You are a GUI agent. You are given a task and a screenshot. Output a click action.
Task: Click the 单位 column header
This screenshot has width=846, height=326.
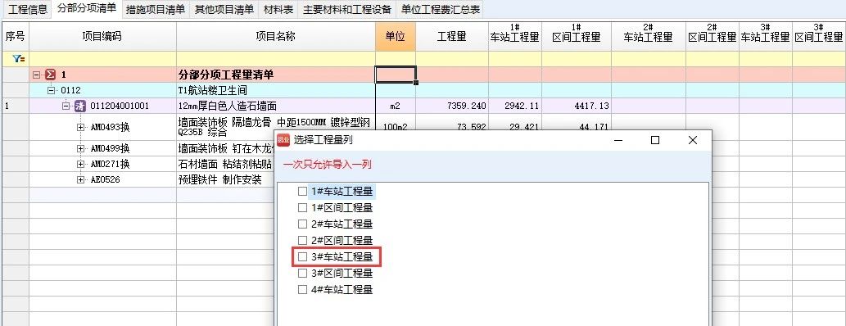pyautogui.click(x=396, y=37)
